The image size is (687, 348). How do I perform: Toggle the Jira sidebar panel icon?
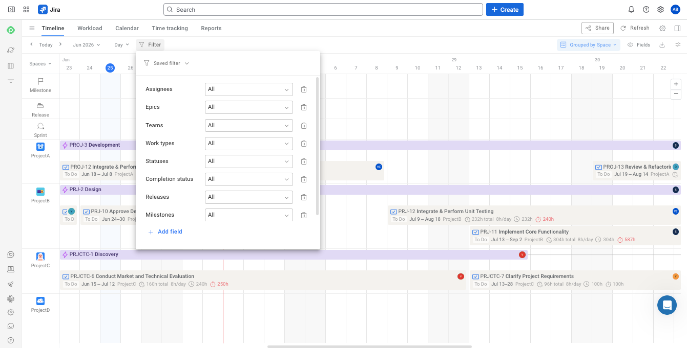[11, 9]
